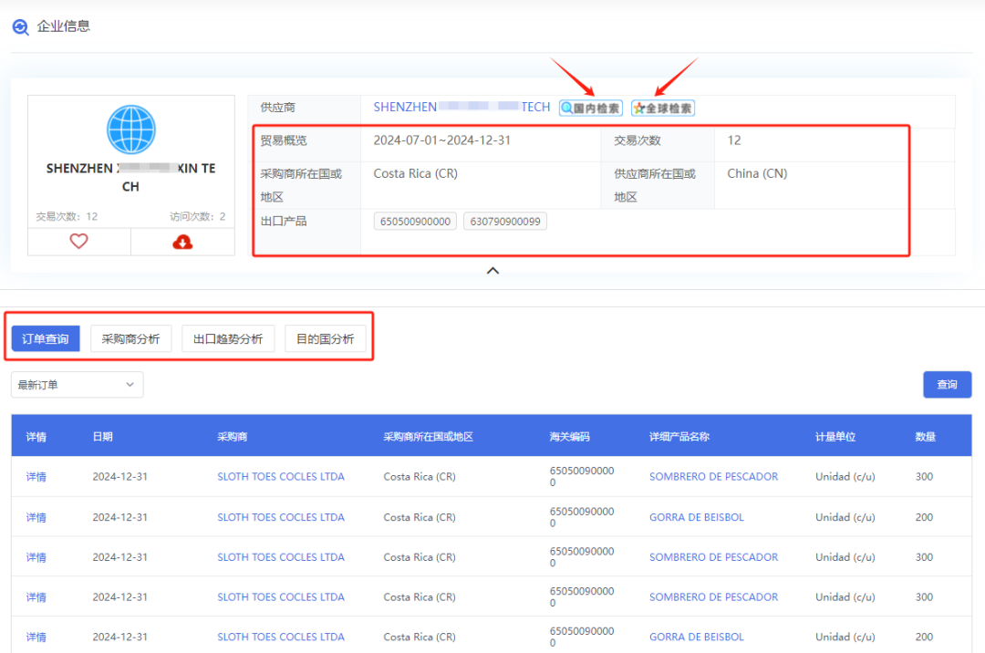Click the trade period 2024-07-01~2024-12-31 value

tap(441, 140)
